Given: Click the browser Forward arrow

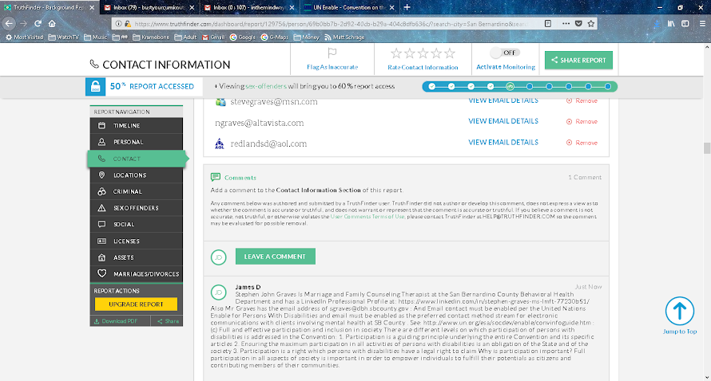Looking at the screenshot, I should tap(24, 24).
